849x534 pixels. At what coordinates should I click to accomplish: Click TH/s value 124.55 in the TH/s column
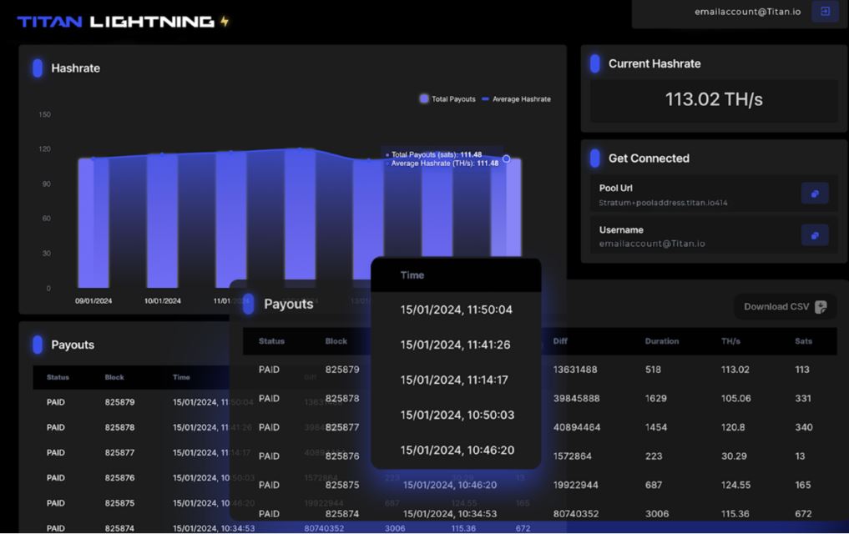735,485
